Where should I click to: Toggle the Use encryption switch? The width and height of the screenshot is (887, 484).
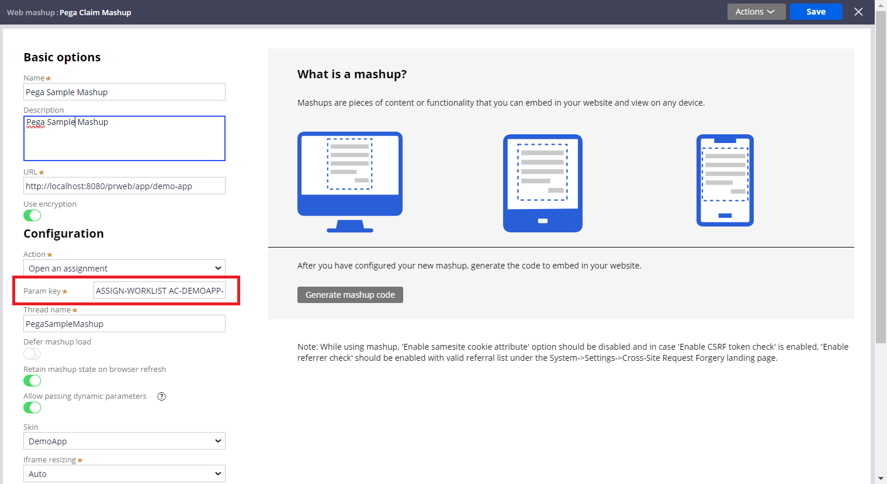point(32,215)
